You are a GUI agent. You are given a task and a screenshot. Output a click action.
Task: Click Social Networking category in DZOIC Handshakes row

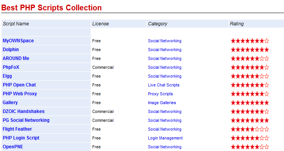164,111
